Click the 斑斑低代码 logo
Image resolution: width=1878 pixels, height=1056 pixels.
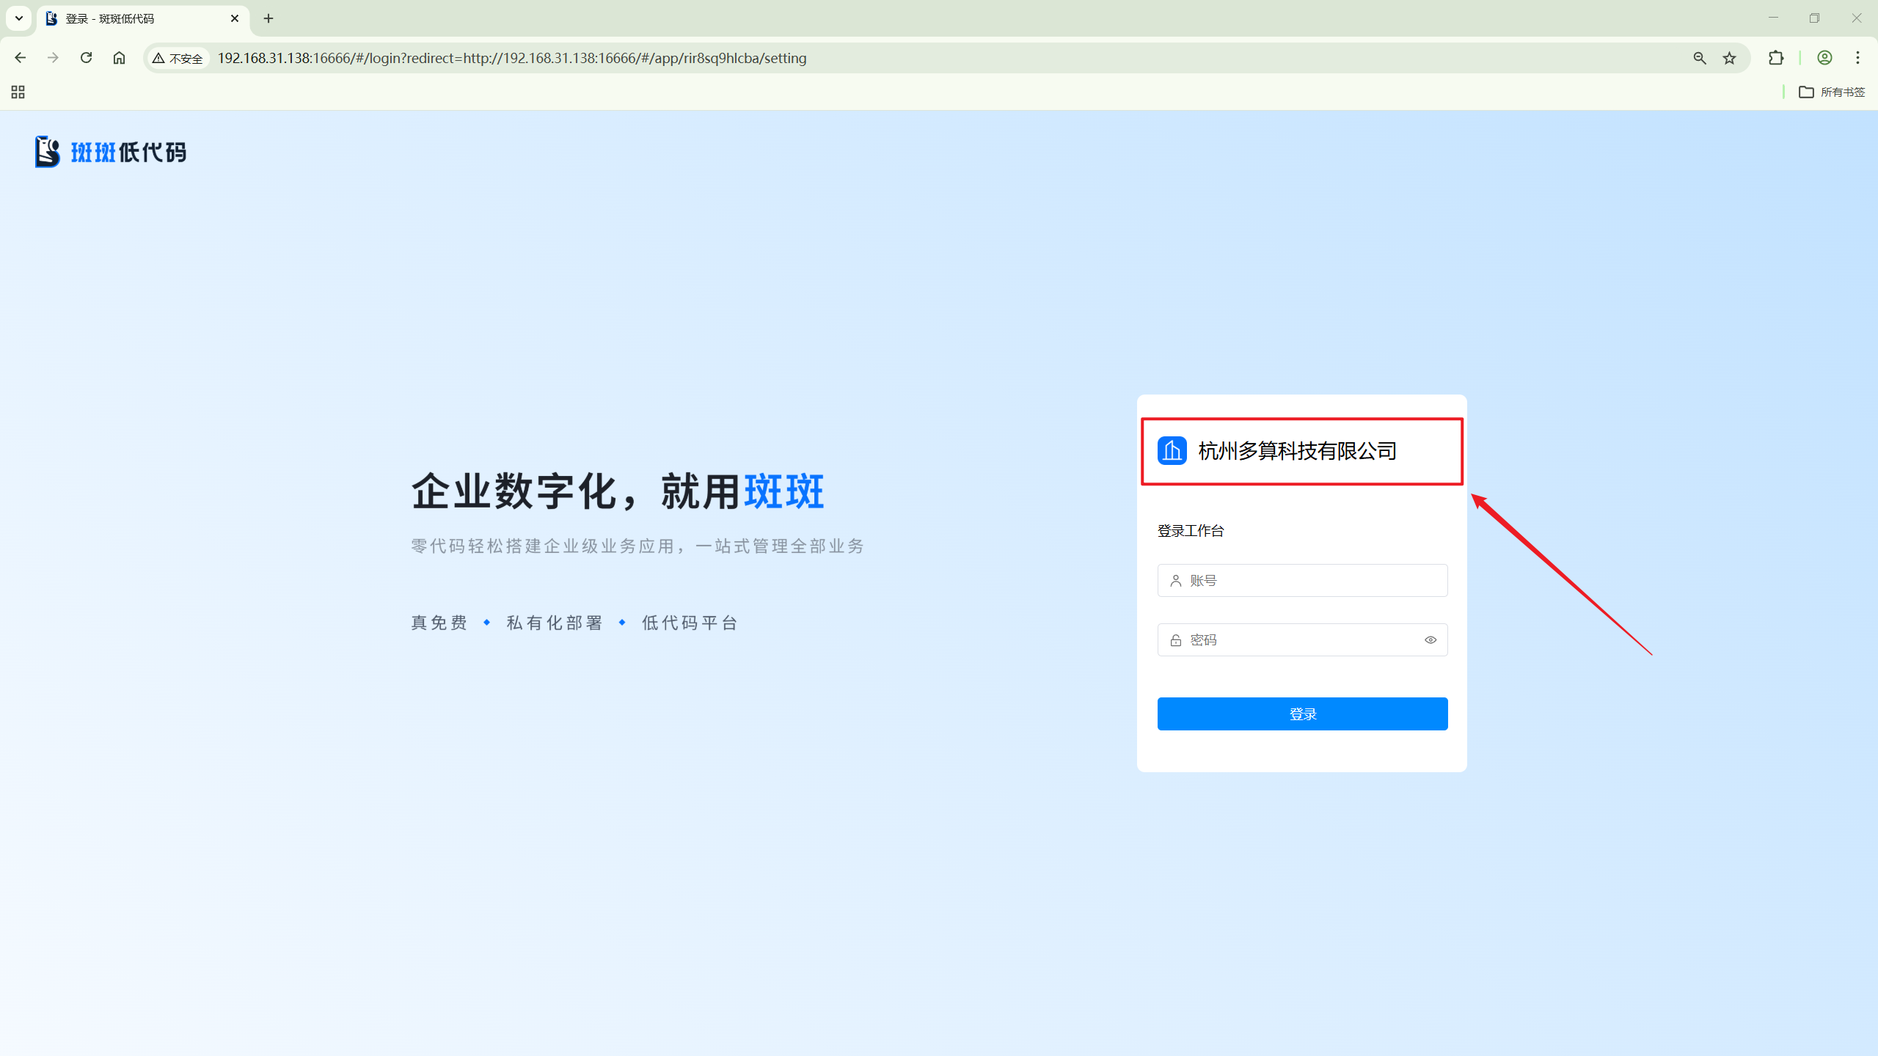point(110,152)
